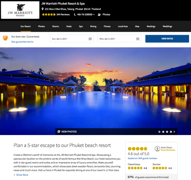This screenshot has height=180, width=191.
Task: Click the JW Marriott Phuket logo
Action: click(20, 10)
